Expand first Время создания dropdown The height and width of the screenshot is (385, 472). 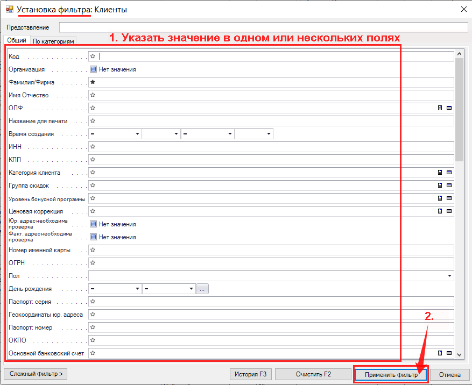click(137, 134)
